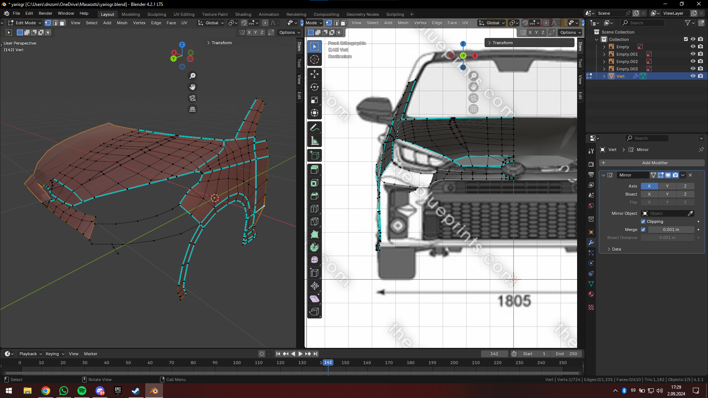The width and height of the screenshot is (708, 398).
Task: Toggle the Merge checkbox
Action: pos(643,230)
